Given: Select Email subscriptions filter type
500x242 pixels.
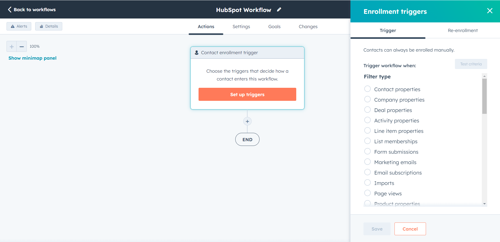Looking at the screenshot, I should 367,172.
